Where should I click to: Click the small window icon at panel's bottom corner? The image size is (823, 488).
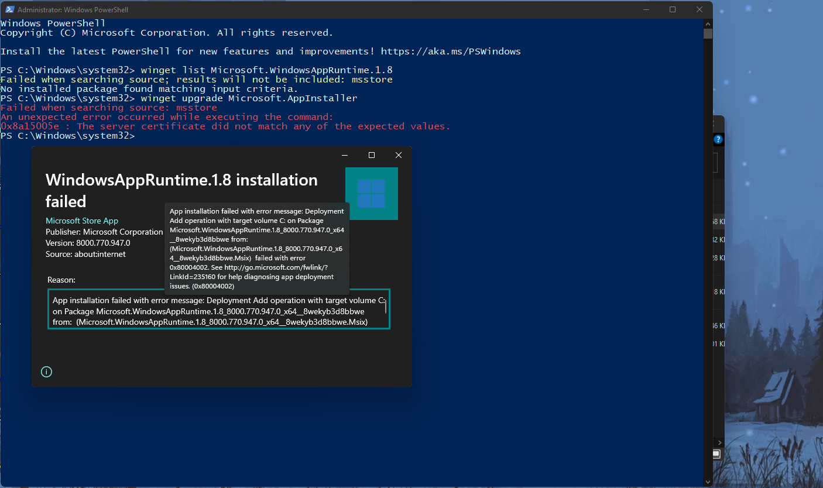715,453
